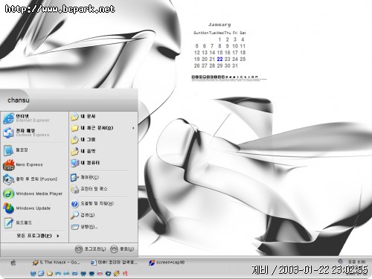Click the 종료(U) shut down button

coord(122,249)
